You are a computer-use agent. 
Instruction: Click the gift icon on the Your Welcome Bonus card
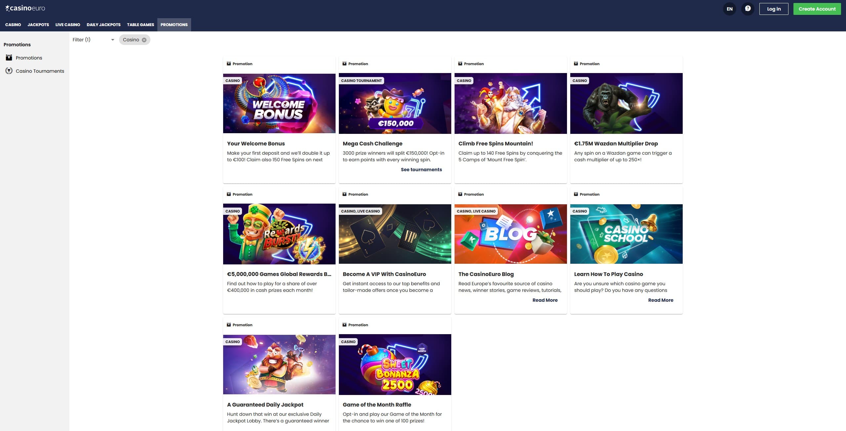pyautogui.click(x=229, y=63)
